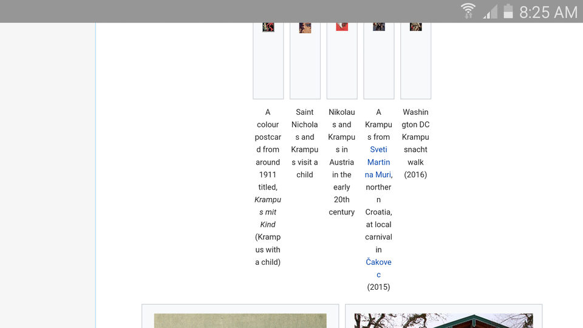Select caption 'Washington DC Krampusnacht walk (2016)'
Screen dimensions: 583x328
tap(415, 143)
